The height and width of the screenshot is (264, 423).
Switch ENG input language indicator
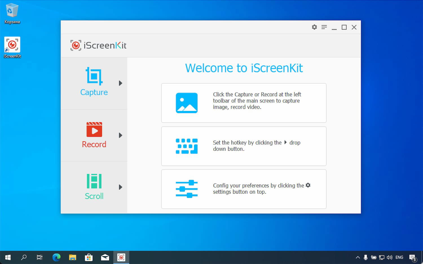pyautogui.click(x=399, y=257)
